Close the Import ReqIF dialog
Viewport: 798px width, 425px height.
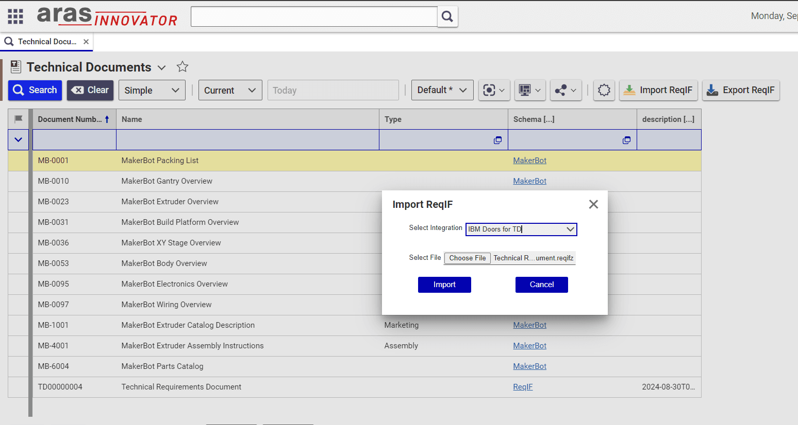pos(593,204)
